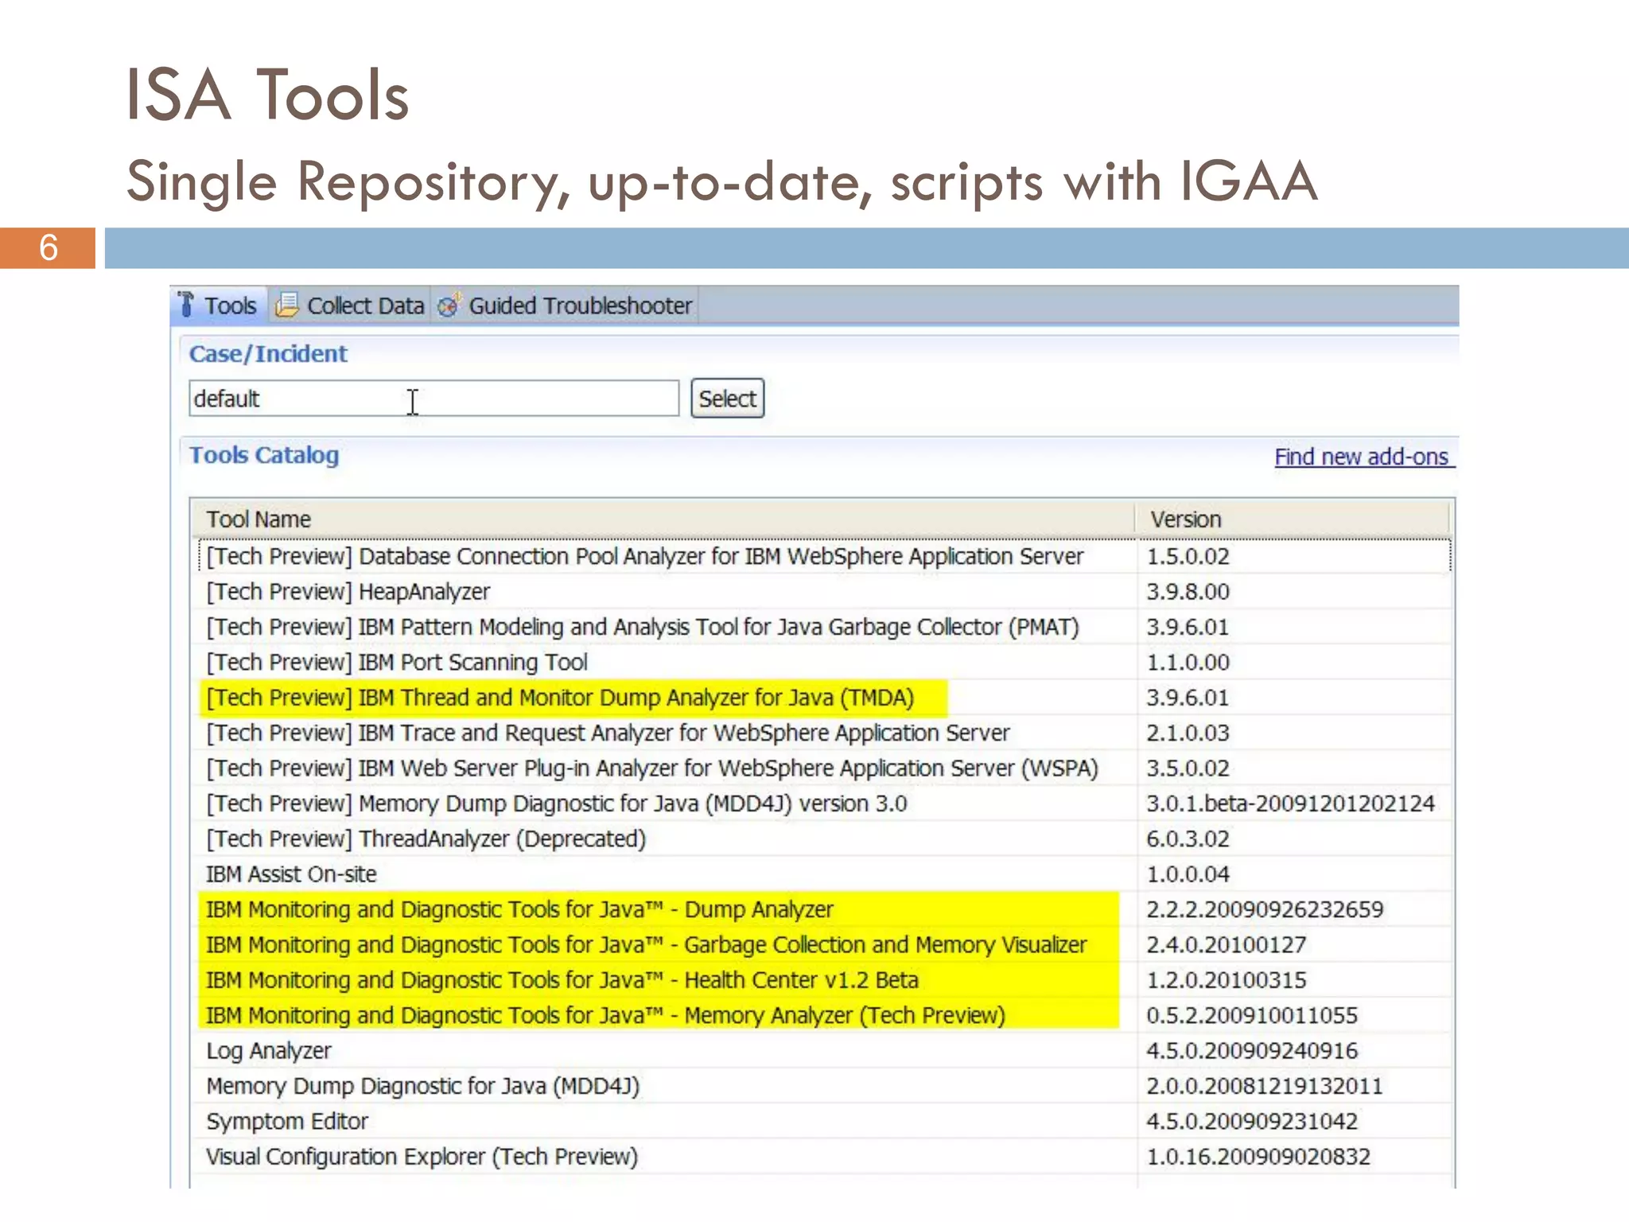Screen dimensions: 1629x1222
Task: Click the Tools tab wrench icon
Action: pyautogui.click(x=186, y=305)
